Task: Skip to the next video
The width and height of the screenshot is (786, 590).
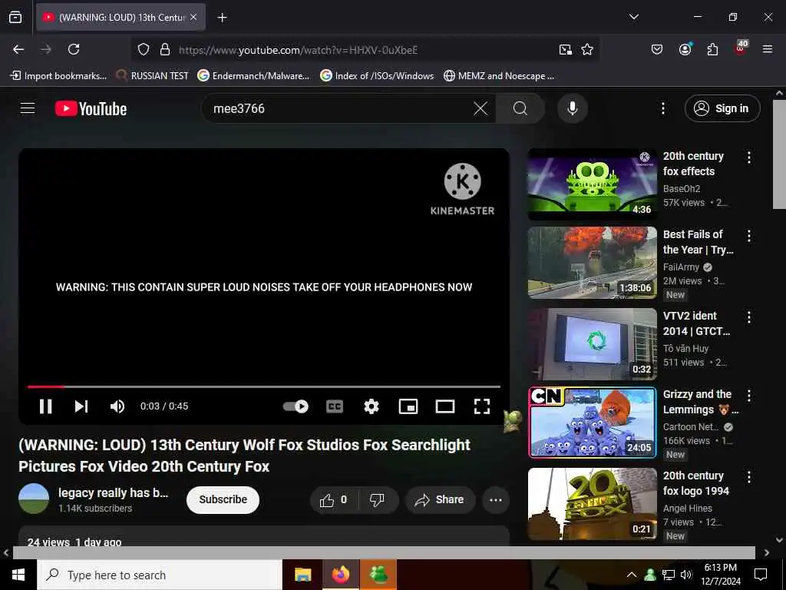Action: (x=81, y=406)
